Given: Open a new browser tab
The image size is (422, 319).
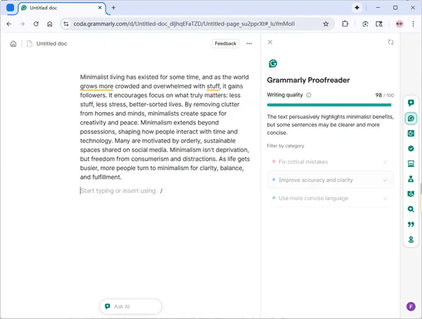Looking at the screenshot, I should tap(114, 8).
